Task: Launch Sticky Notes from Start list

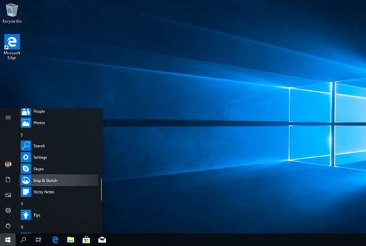Action: point(59,192)
